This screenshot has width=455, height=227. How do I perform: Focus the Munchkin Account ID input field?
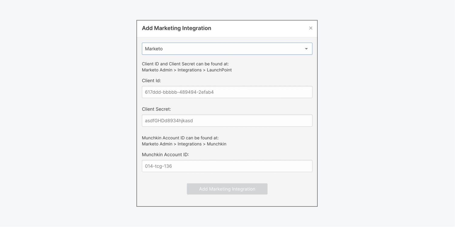227,166
